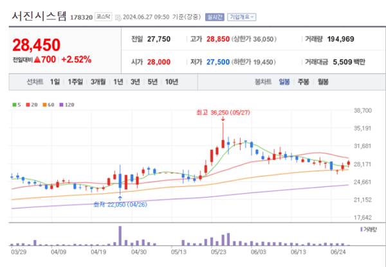Viewport: 386px width, 267px height.
Task: Switch to 월봉 candle chart
Action: pyautogui.click(x=323, y=82)
